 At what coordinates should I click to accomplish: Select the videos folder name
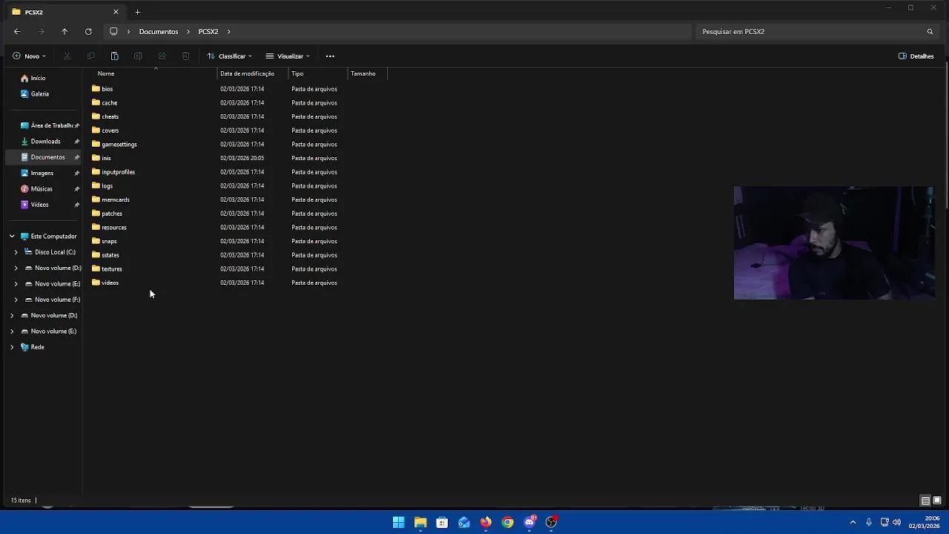click(x=110, y=283)
